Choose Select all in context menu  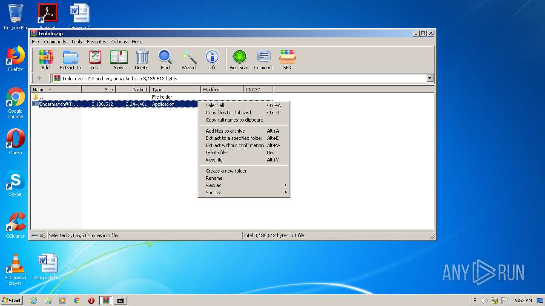[x=244, y=105]
